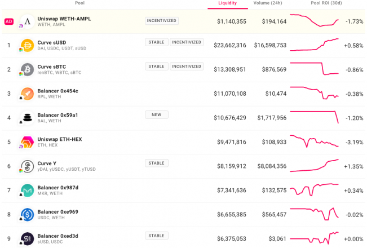Screen dimensions: 367x248
Task: Click the Uniswap WETH-AMPL Ampleforth logo icon
Action: tap(28, 21)
